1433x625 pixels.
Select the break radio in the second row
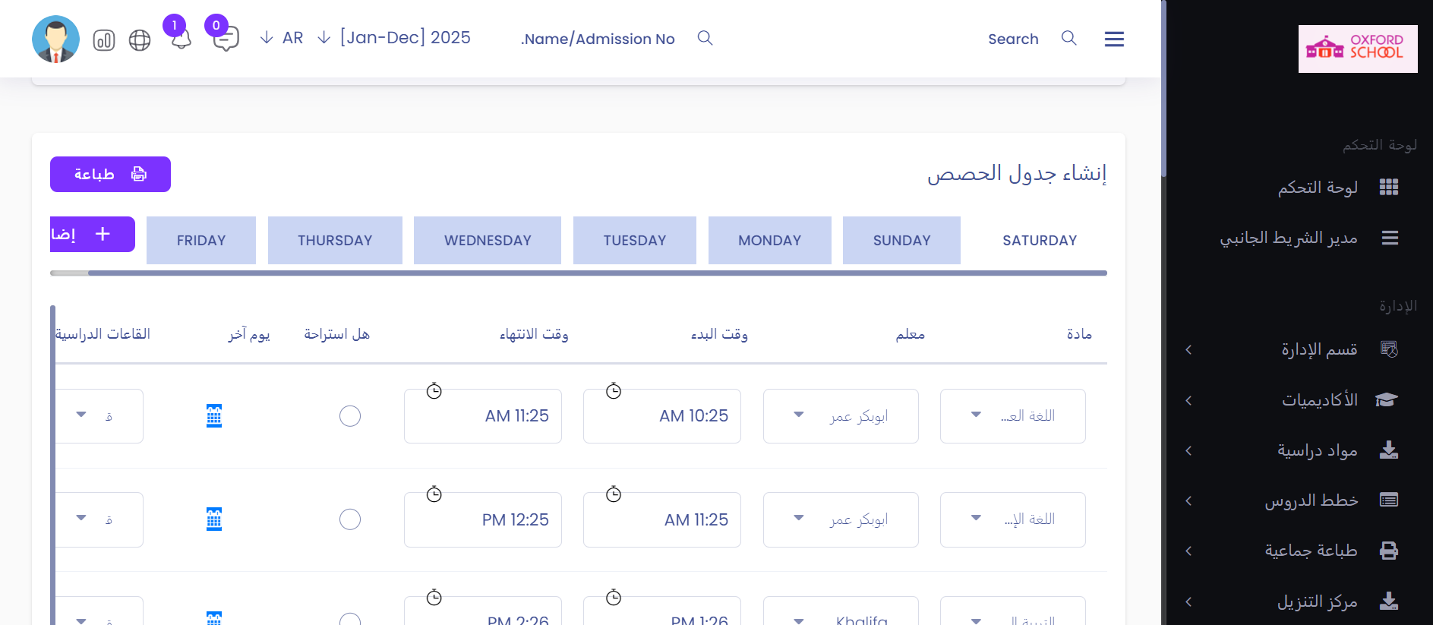click(350, 519)
